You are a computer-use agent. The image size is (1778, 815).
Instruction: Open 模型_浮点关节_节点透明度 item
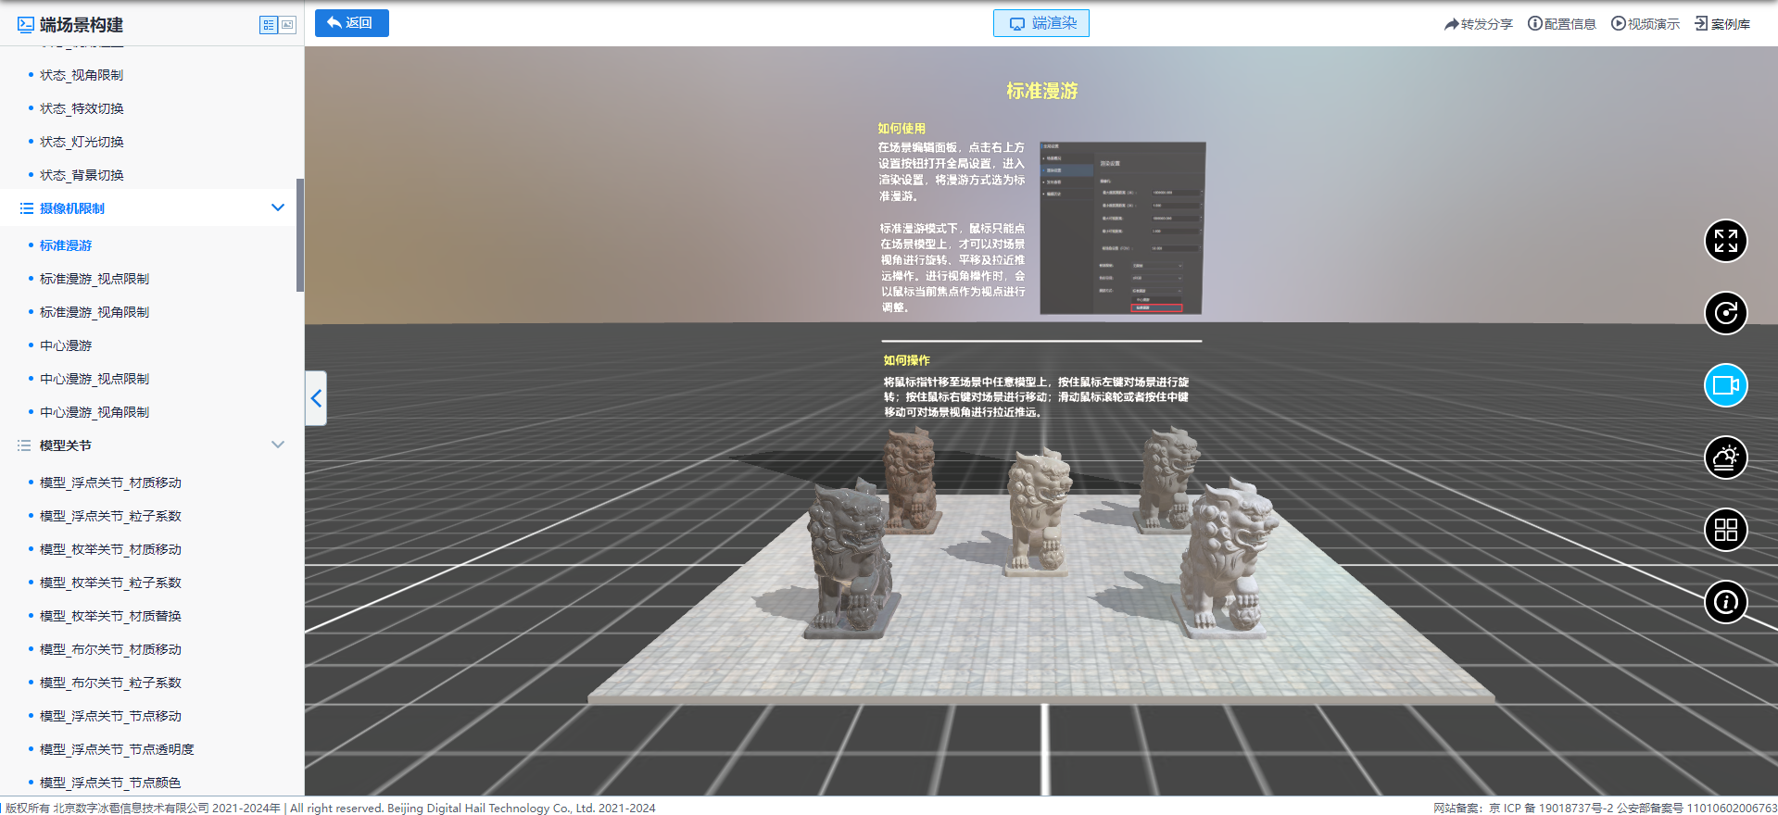point(117,749)
